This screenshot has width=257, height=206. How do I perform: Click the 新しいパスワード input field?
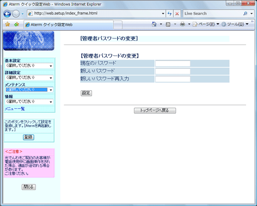[173, 71]
